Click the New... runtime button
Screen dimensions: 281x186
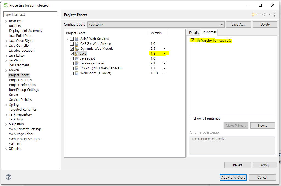(263, 125)
